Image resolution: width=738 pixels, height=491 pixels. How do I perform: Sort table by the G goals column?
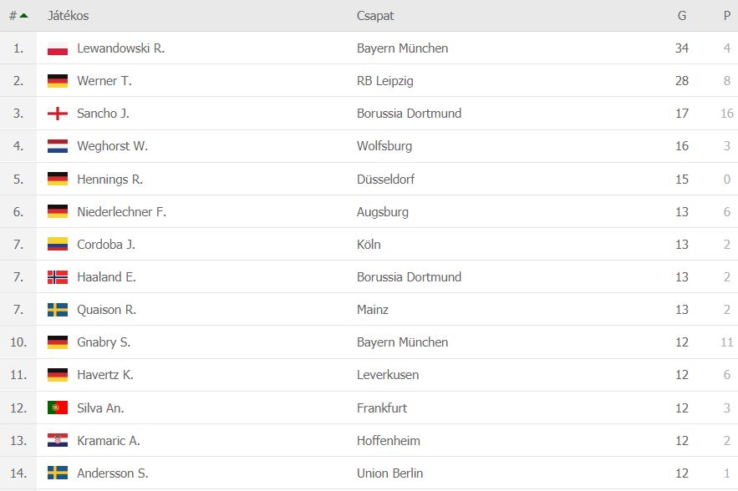point(681,16)
